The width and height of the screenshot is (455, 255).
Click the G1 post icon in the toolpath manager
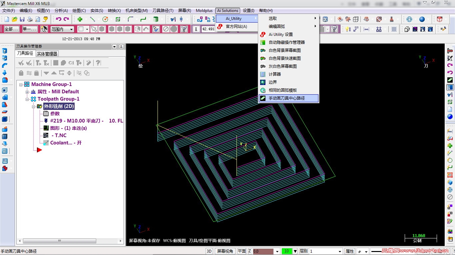[x=71, y=63]
